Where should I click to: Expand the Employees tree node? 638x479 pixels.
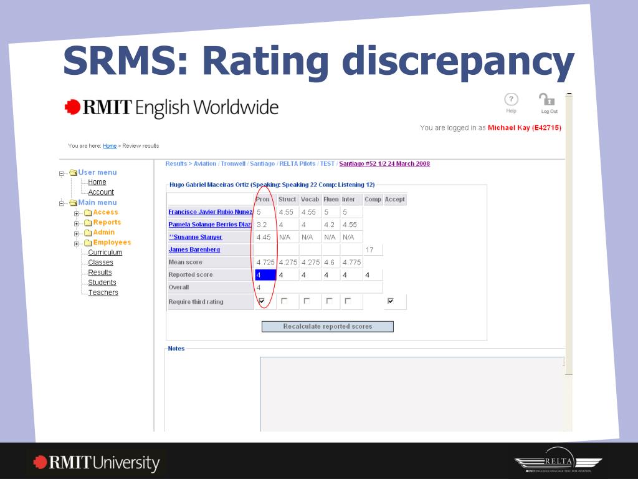76,244
